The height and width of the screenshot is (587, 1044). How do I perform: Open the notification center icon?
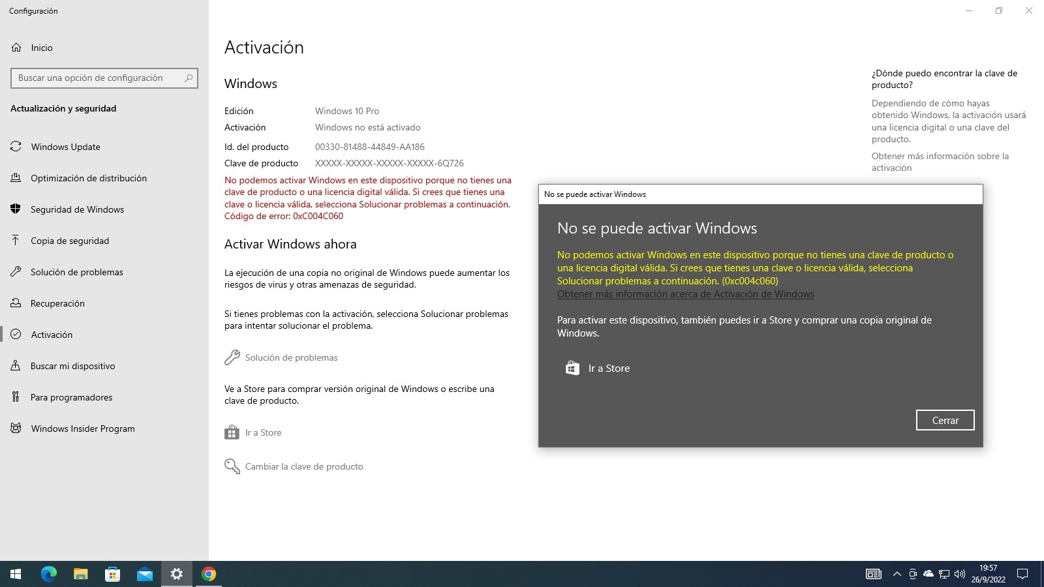[x=1022, y=574]
